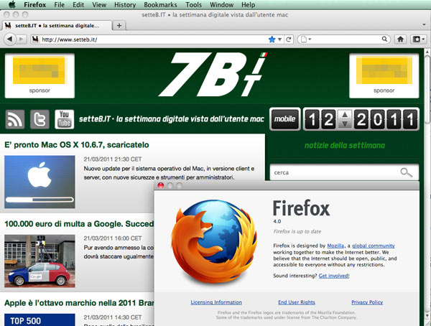Open the Twitter icon link
The width and height of the screenshot is (431, 326).
tap(40, 118)
